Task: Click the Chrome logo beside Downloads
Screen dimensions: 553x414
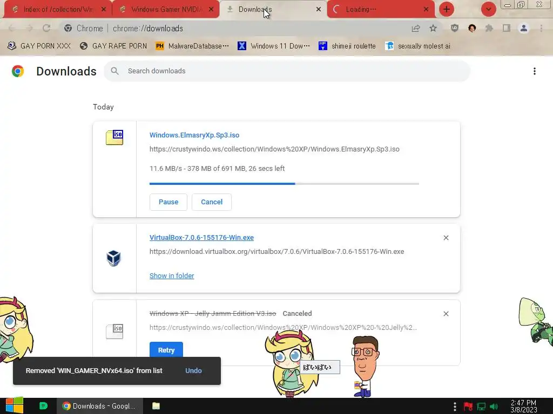Action: click(18, 71)
